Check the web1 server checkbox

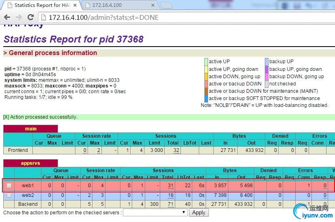pos(9,186)
